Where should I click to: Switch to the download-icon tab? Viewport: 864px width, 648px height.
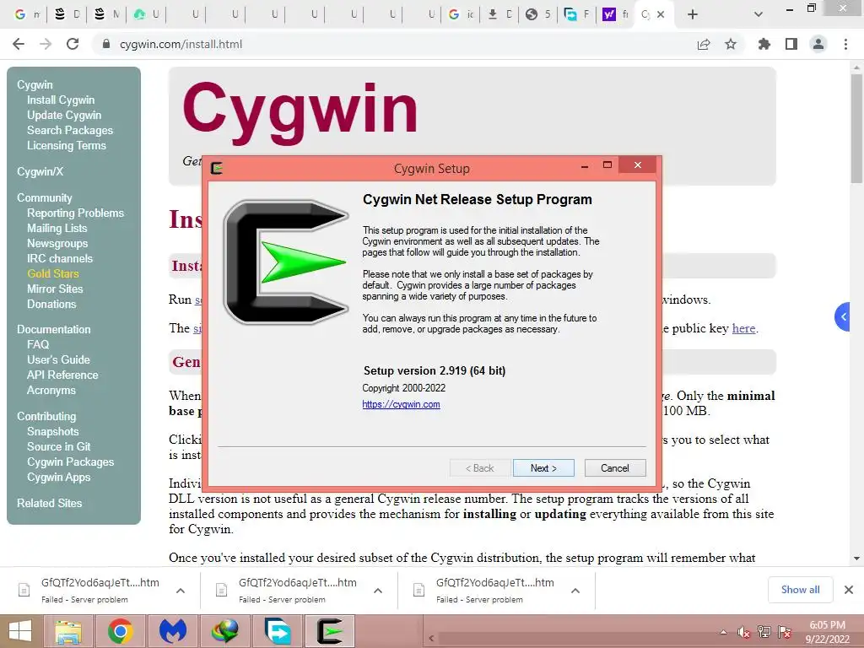point(499,14)
